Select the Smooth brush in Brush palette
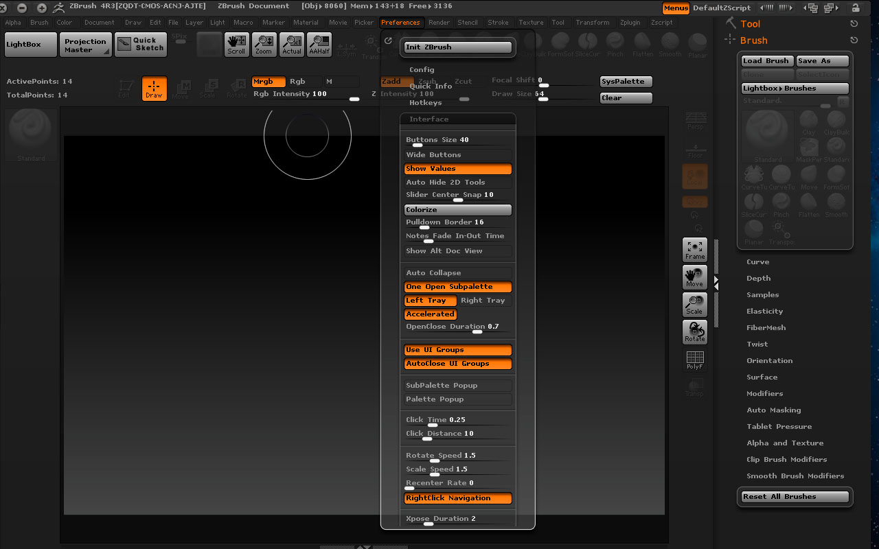Viewport: 879px width, 549px height. click(x=836, y=205)
